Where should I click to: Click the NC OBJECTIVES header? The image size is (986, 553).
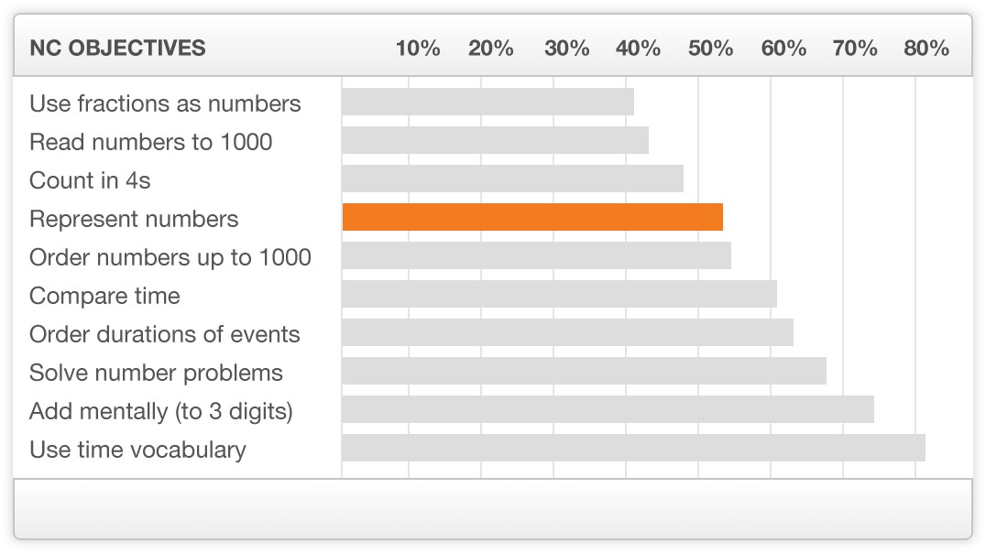pyautogui.click(x=117, y=48)
